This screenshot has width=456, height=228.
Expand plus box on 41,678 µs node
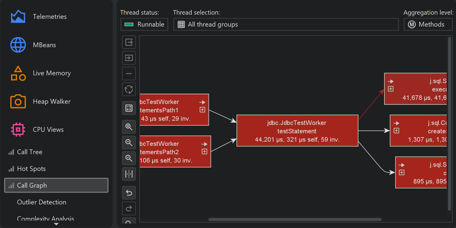point(391,89)
